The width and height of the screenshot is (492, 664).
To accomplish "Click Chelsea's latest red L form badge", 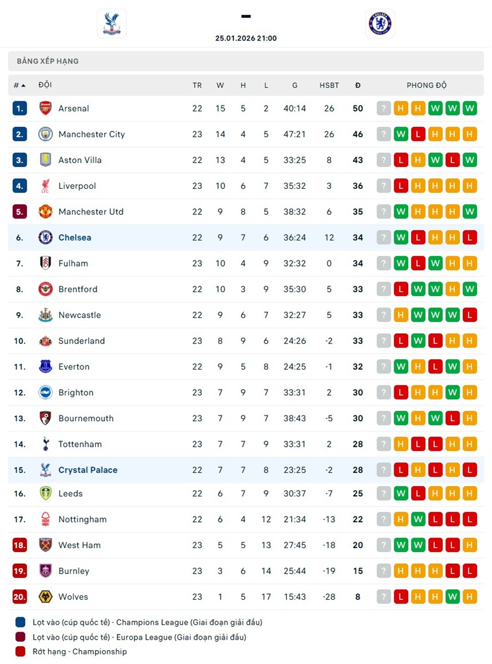I will [x=470, y=238].
